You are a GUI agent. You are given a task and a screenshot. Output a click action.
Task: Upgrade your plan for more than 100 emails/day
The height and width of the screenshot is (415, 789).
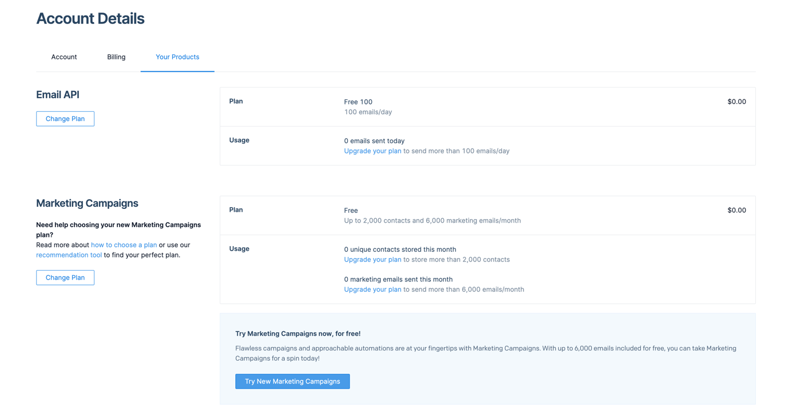click(372, 151)
